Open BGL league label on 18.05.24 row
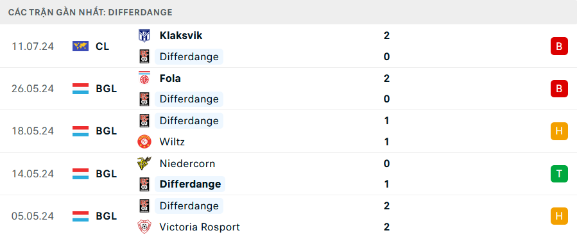577x242 pixels. click(107, 131)
